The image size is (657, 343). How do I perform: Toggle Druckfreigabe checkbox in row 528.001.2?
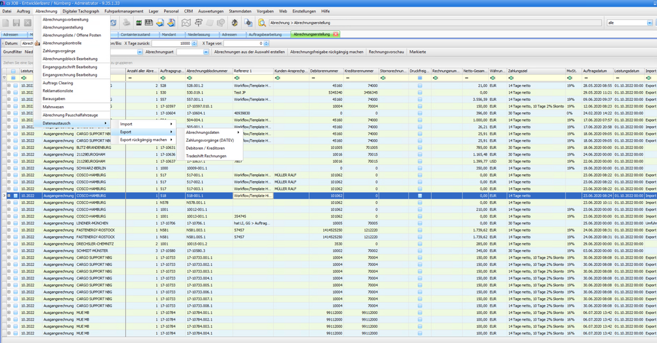[x=420, y=86]
